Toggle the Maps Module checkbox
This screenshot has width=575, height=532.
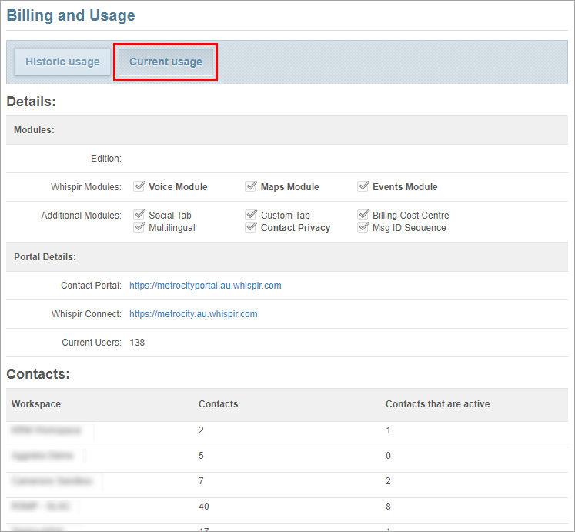pyautogui.click(x=251, y=186)
